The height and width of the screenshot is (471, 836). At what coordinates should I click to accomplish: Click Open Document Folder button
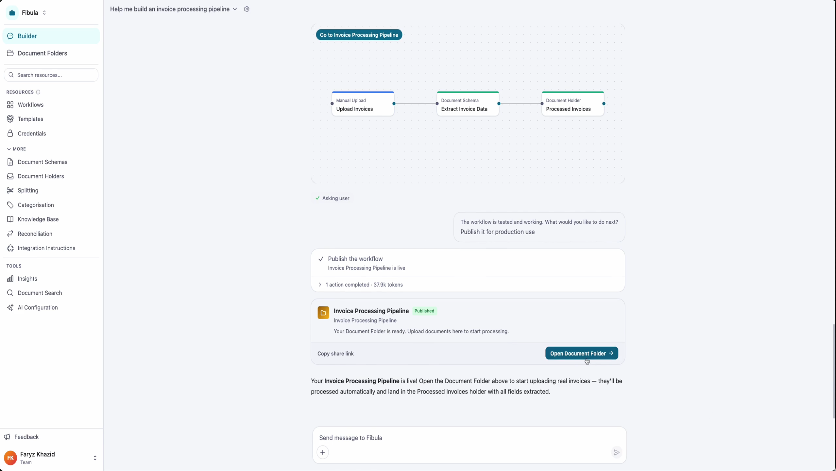coord(581,353)
